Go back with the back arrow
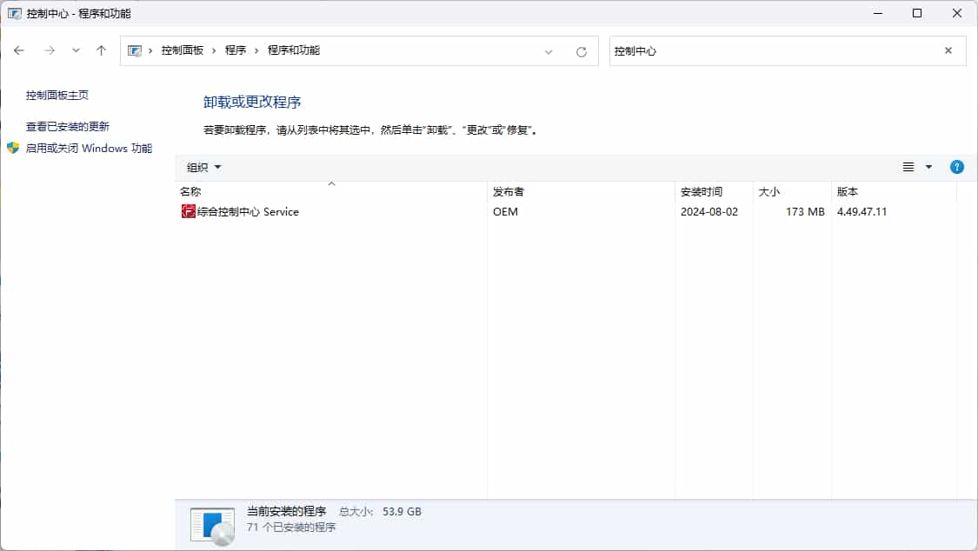The height and width of the screenshot is (551, 978). tap(19, 50)
